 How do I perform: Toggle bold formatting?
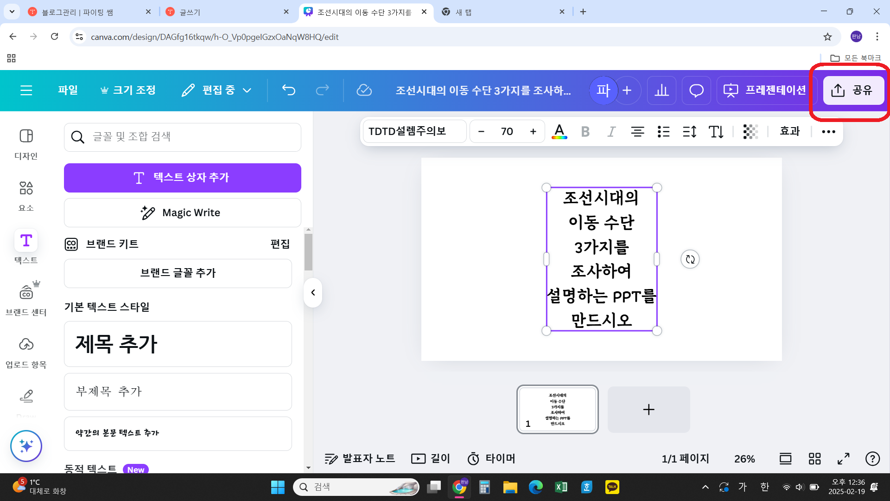(x=585, y=132)
